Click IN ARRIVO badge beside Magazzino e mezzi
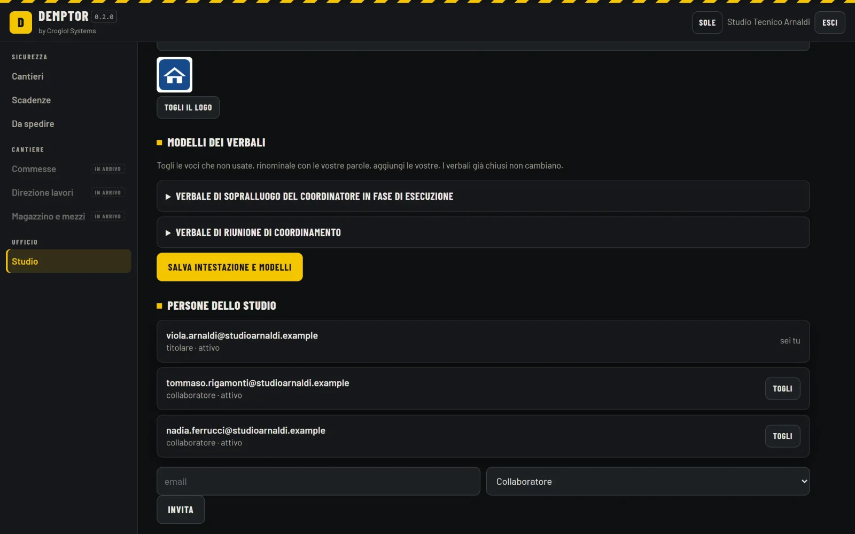Screen dimensions: 855x534 pyautogui.click(x=108, y=216)
